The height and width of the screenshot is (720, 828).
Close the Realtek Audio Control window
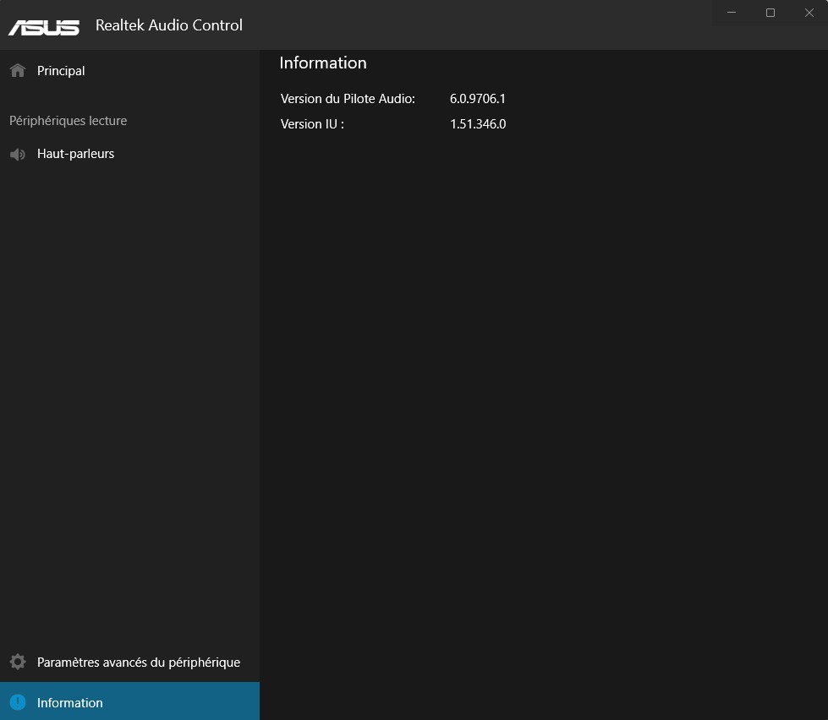809,13
